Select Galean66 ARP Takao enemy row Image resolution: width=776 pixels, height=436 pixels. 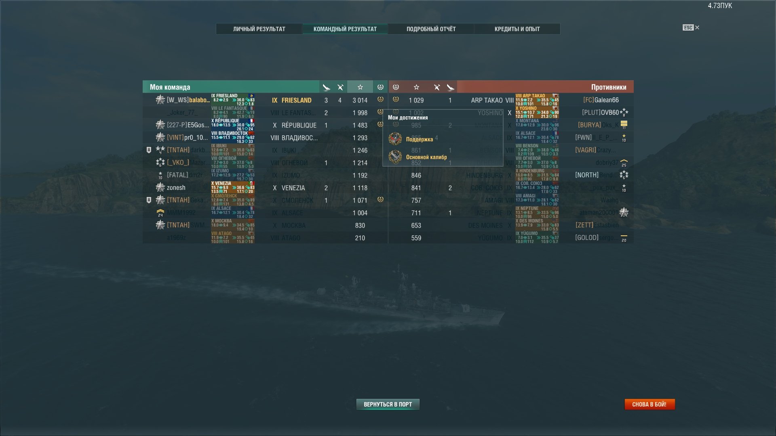[x=511, y=100]
